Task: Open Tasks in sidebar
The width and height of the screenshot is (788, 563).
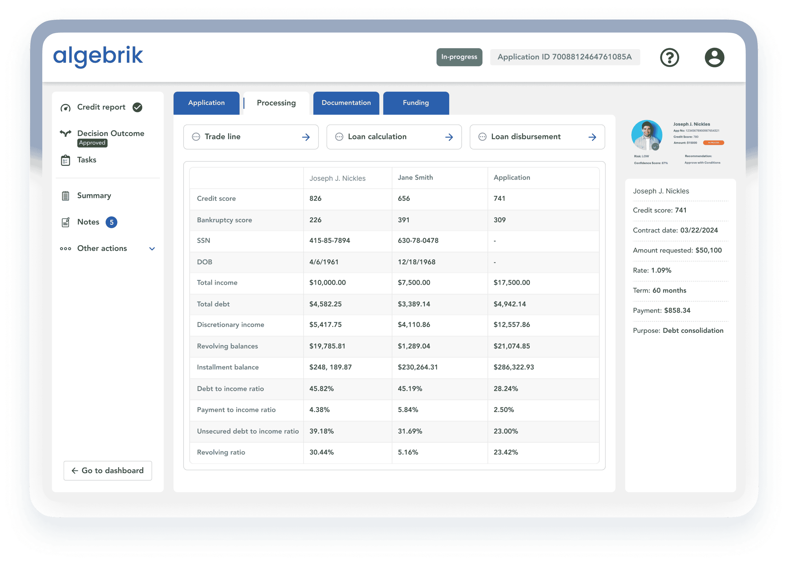Action: pyautogui.click(x=86, y=160)
